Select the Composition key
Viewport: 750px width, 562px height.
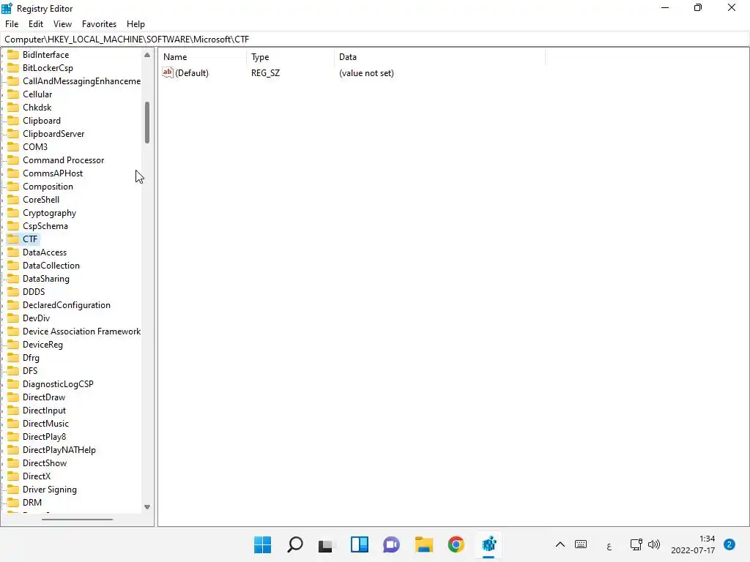pyautogui.click(x=48, y=187)
